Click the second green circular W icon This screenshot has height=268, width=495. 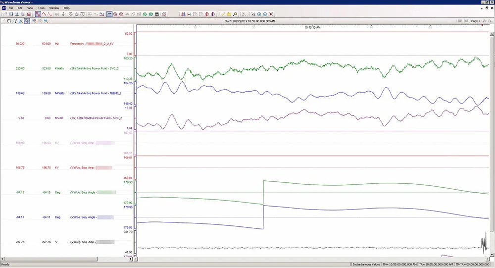click(151, 14)
